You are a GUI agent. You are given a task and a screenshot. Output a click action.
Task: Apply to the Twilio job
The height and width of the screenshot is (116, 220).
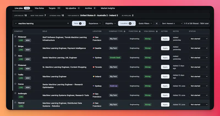point(165,77)
